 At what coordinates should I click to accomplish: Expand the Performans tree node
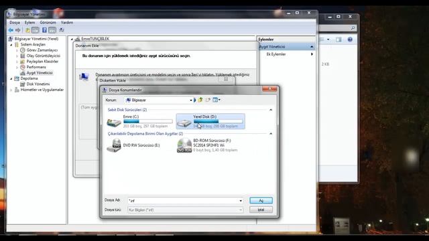[17, 67]
